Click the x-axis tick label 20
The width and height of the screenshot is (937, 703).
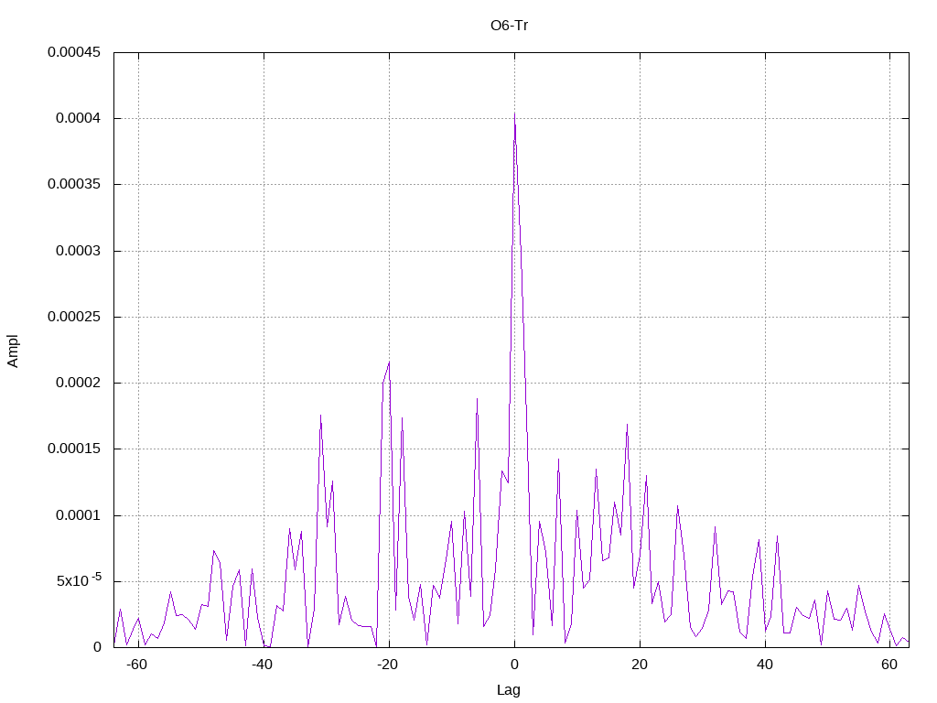[x=640, y=665]
